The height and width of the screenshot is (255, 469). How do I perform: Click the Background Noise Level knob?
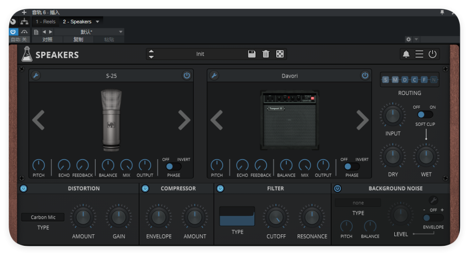tap(400, 215)
